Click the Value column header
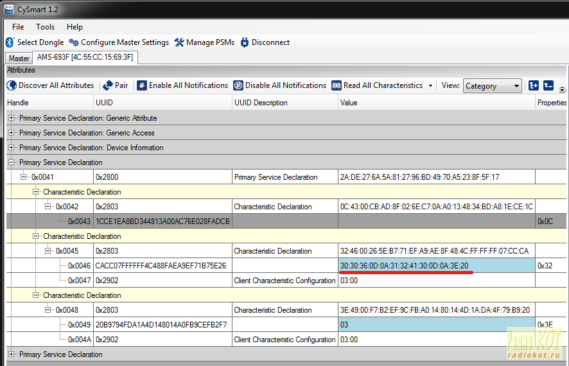 [x=437, y=103]
